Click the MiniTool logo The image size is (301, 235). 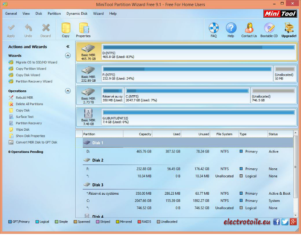pyautogui.click(x=280, y=14)
